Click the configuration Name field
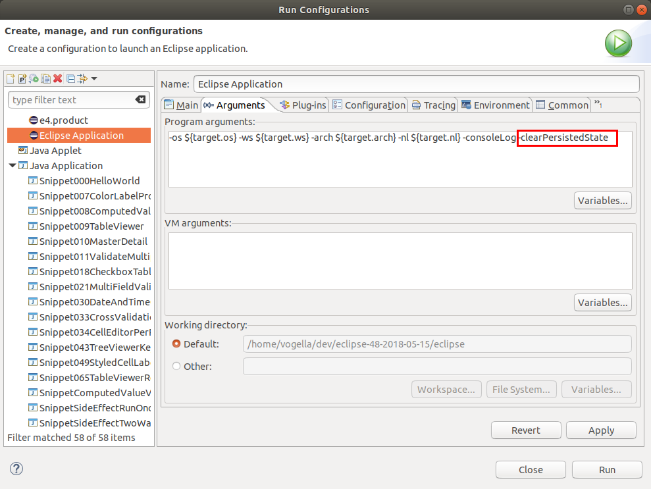Image resolution: width=651 pixels, height=489 pixels. point(417,84)
